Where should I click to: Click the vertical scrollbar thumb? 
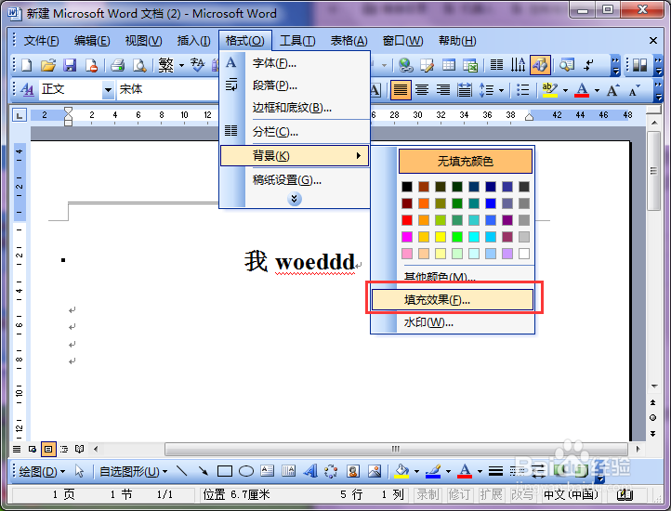[x=653, y=171]
